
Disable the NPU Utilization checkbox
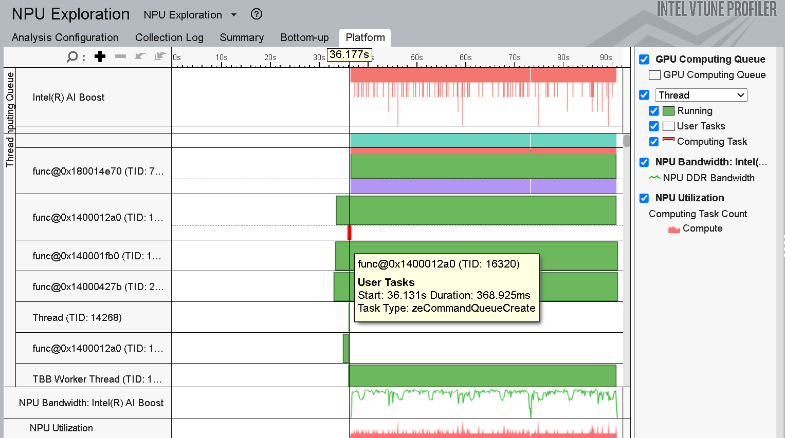pyautogui.click(x=644, y=198)
